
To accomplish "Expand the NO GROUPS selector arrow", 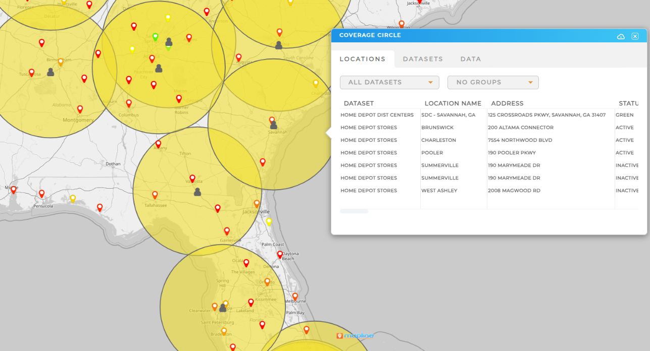I will (x=530, y=82).
